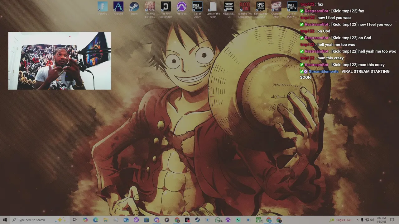Select the Steam desktop shortcut
399x224 pixels.
point(134,8)
